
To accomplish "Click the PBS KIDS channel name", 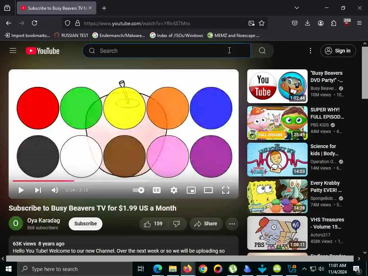I will (319, 125).
